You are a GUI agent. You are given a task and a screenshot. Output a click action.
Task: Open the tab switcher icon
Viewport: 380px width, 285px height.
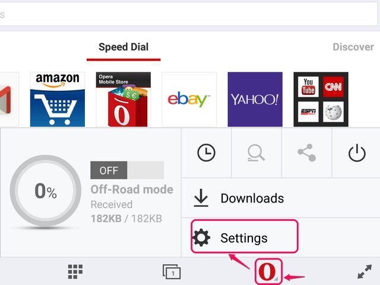[172, 272]
